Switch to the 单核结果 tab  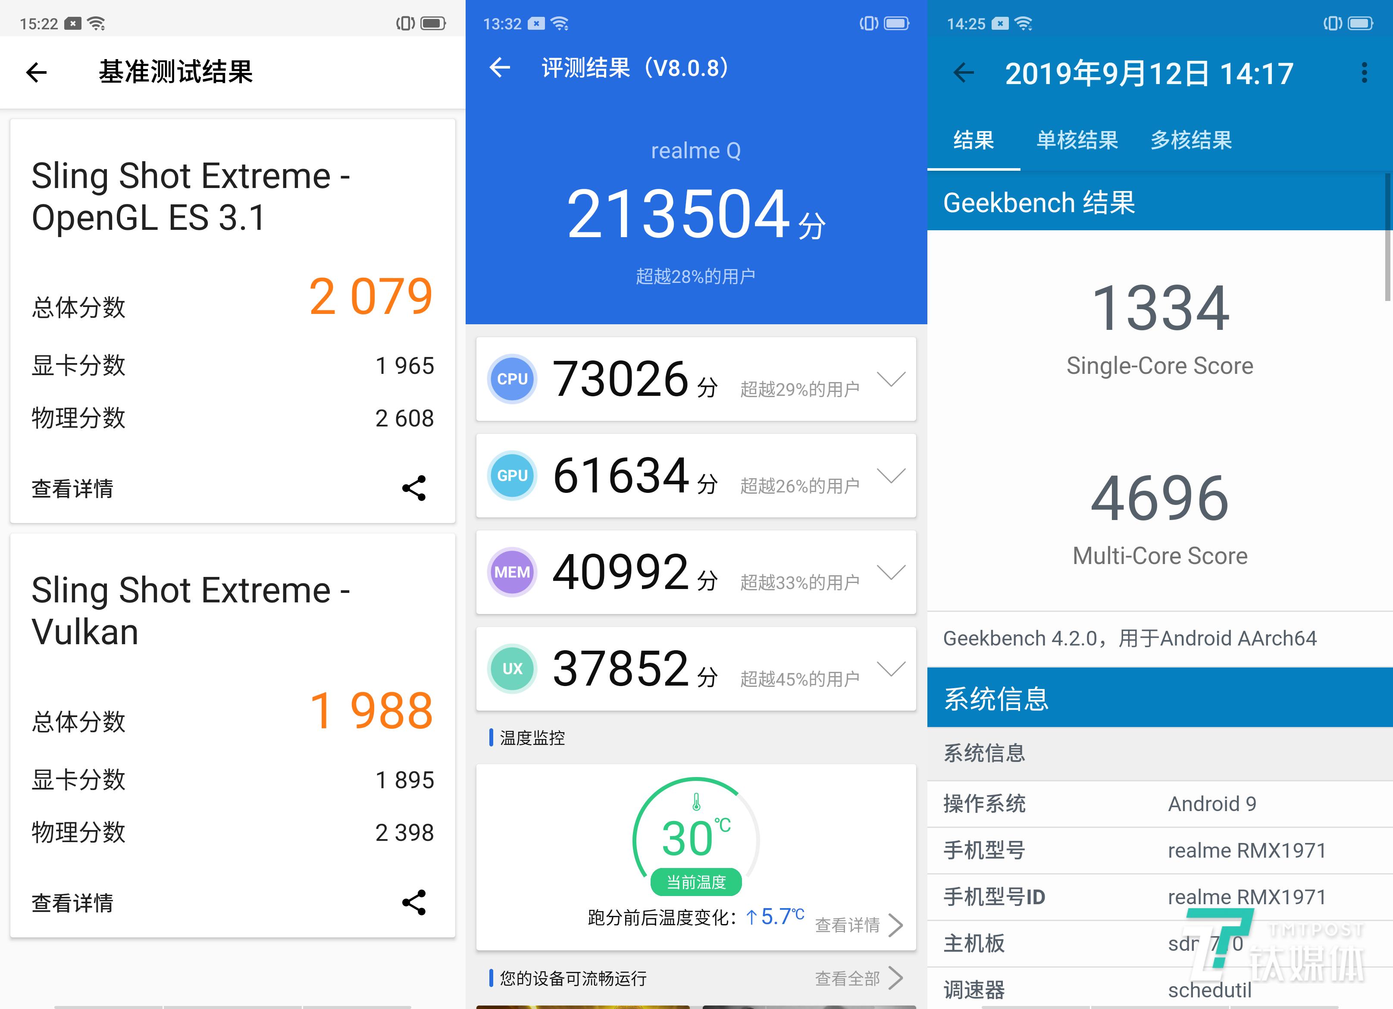(1077, 140)
